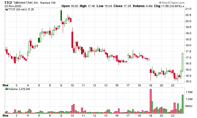
Task: Click the 'Nov' date label under the price chart
Action: pos(5,85)
